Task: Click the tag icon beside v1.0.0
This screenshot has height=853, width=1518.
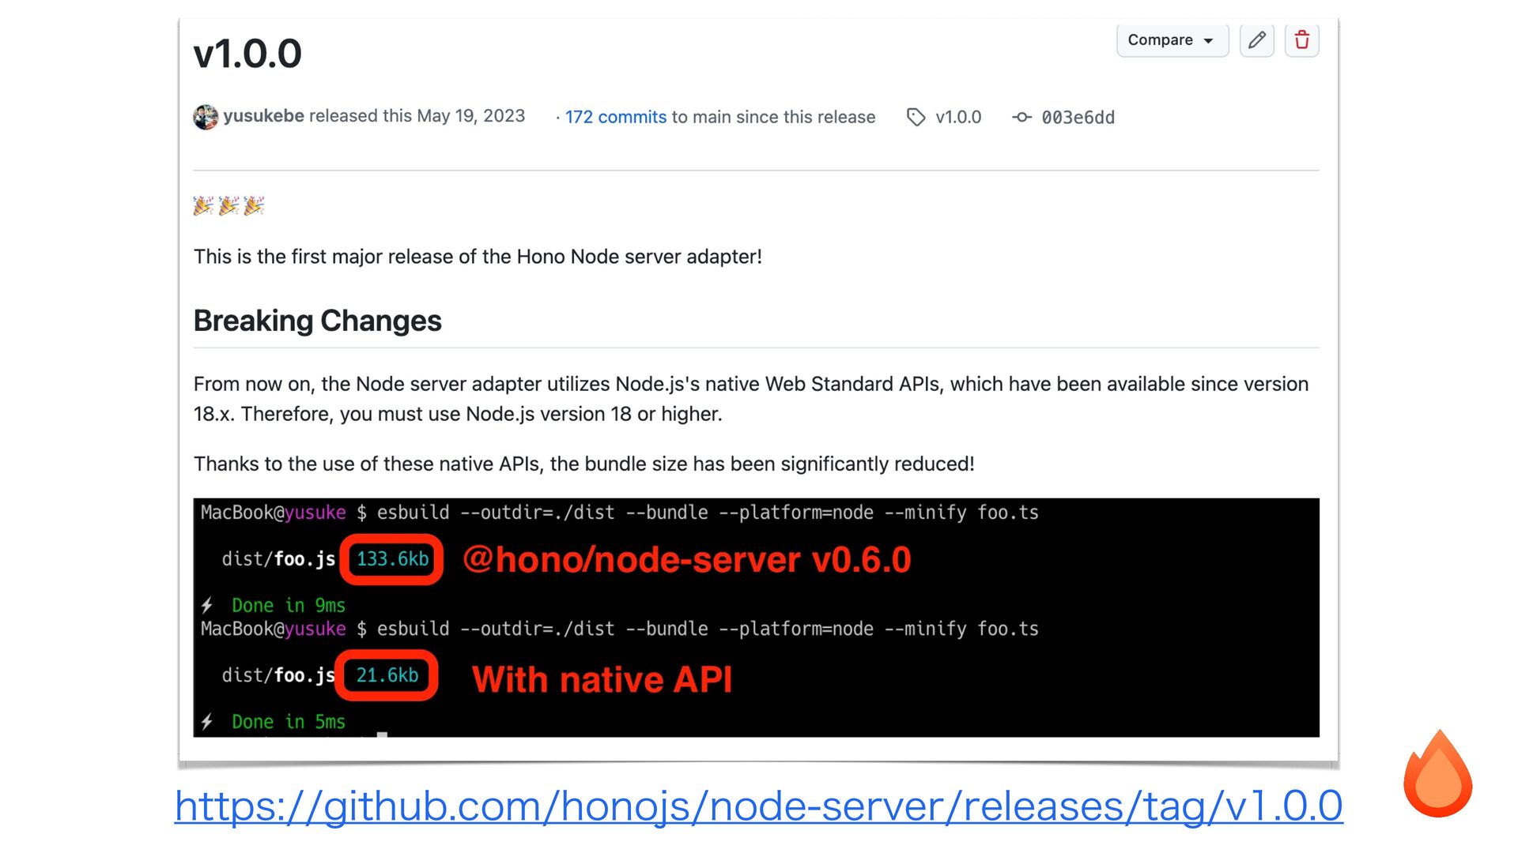Action: pyautogui.click(x=916, y=117)
